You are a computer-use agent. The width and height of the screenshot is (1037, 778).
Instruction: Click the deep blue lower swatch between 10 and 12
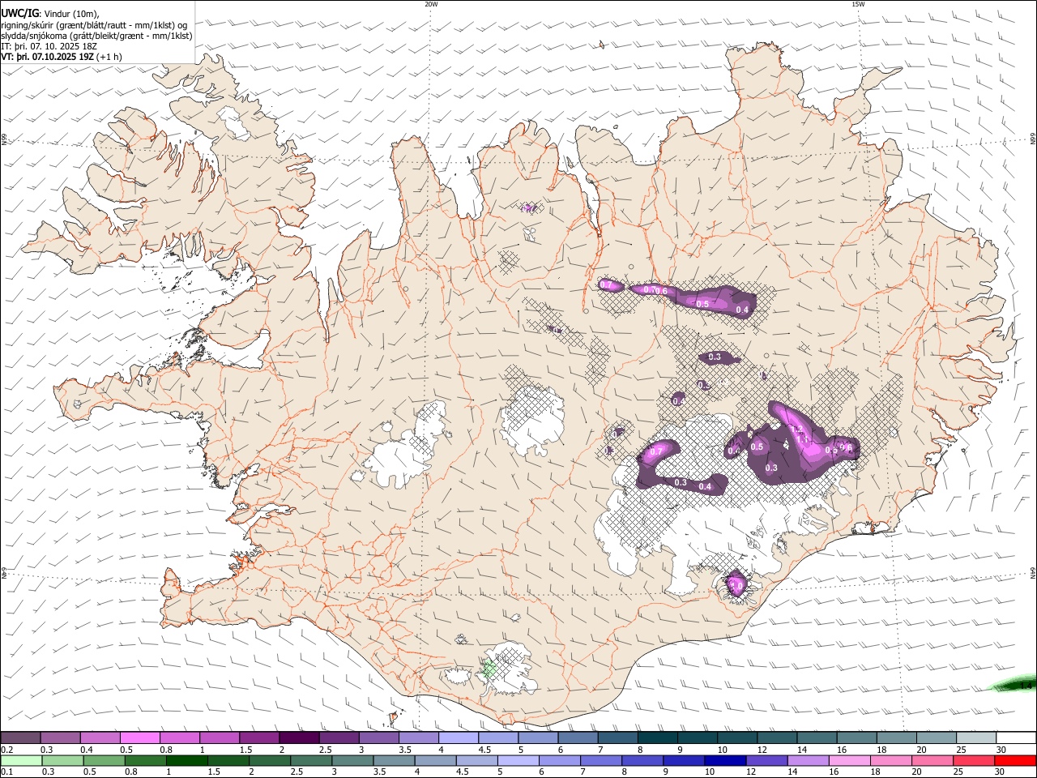tap(724, 760)
